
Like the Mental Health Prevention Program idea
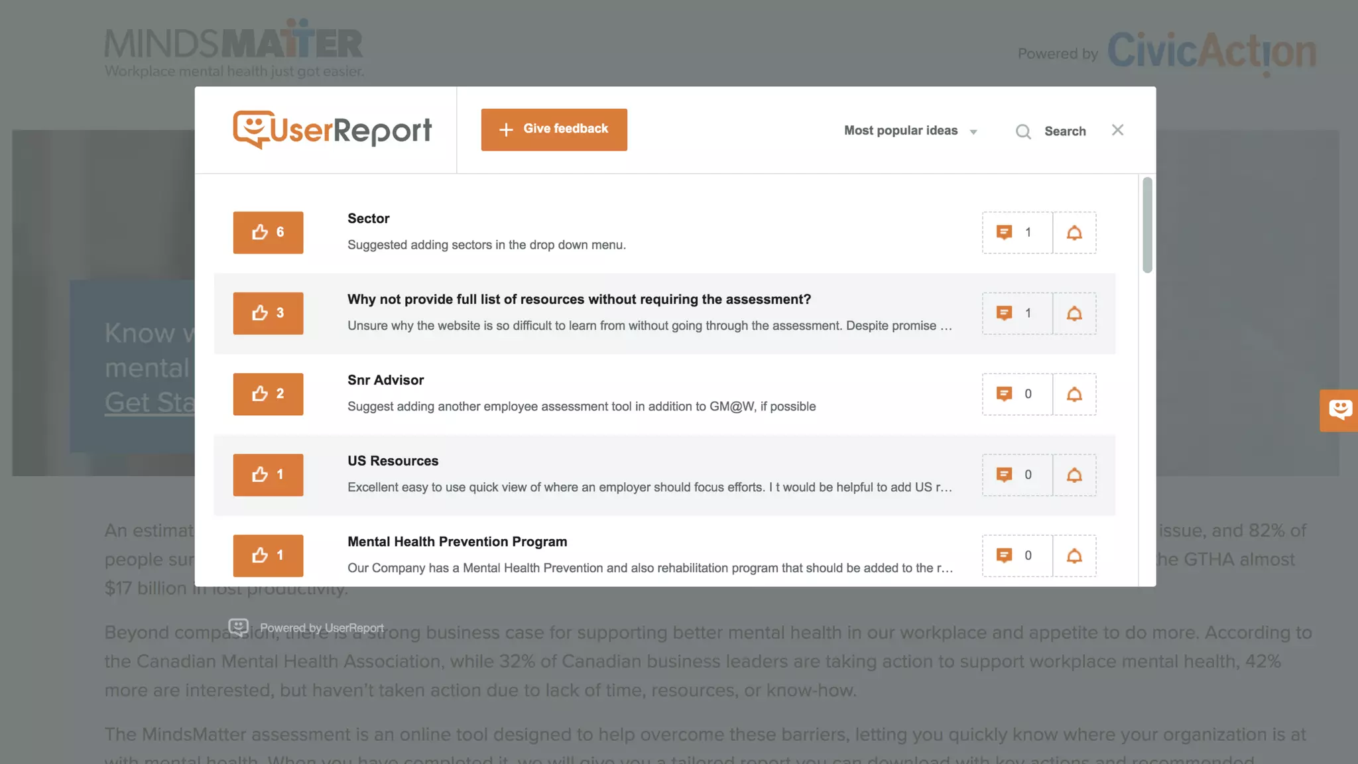[x=268, y=555]
